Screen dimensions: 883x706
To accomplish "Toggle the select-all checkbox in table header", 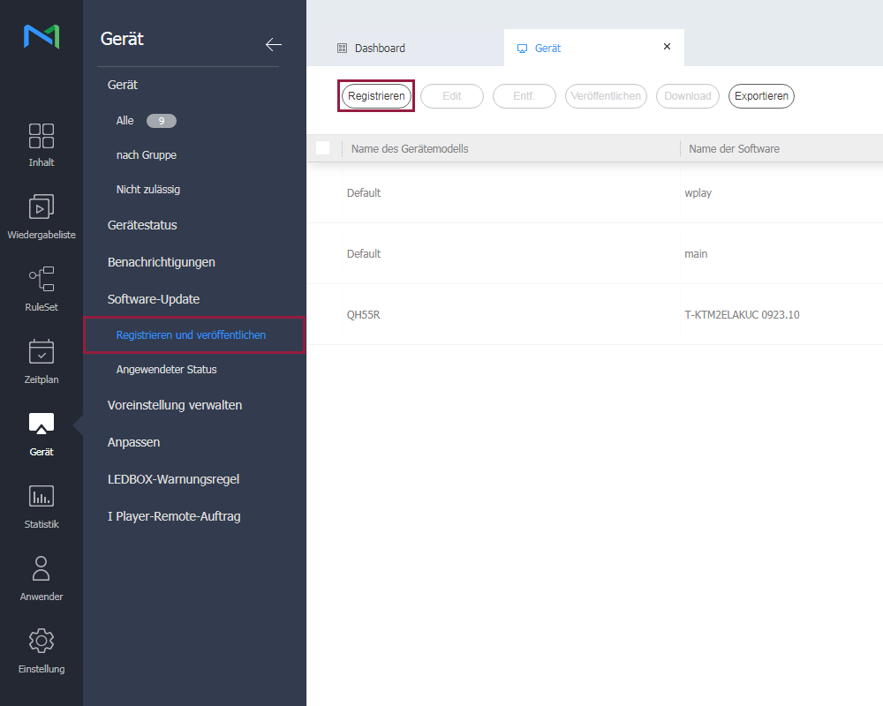I will [x=323, y=148].
